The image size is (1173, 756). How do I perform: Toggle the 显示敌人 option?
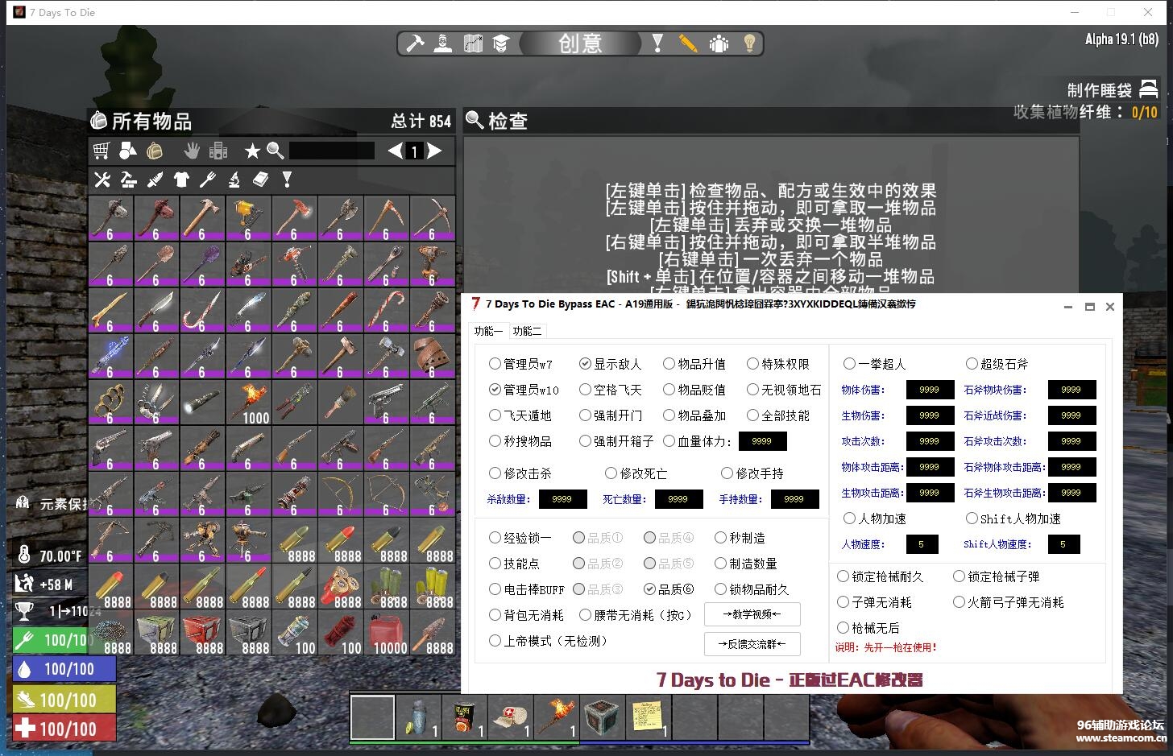pyautogui.click(x=586, y=364)
